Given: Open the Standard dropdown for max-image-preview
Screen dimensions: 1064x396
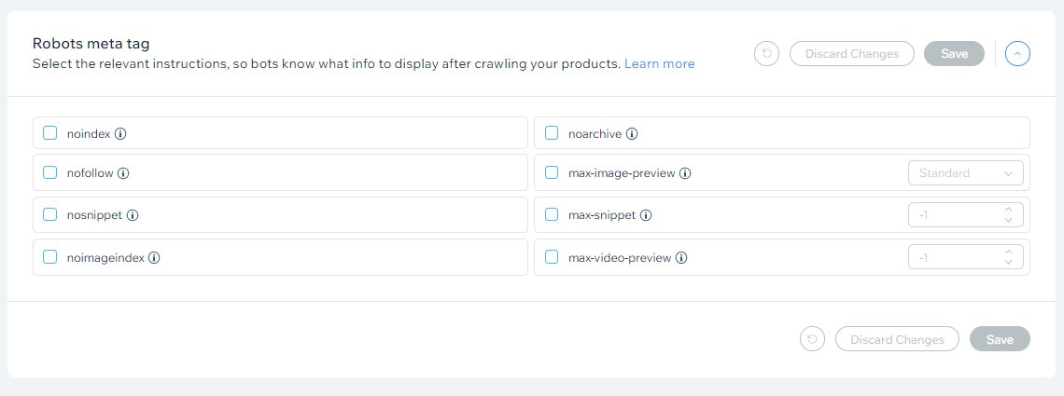Looking at the screenshot, I should pos(966,173).
